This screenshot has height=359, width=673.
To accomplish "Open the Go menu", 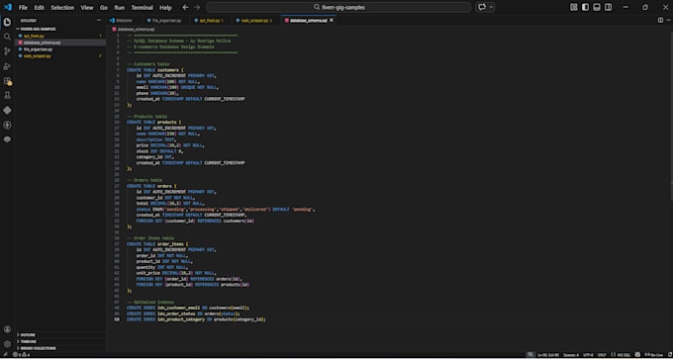I will pos(104,7).
